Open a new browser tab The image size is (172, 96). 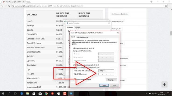[28, 2]
